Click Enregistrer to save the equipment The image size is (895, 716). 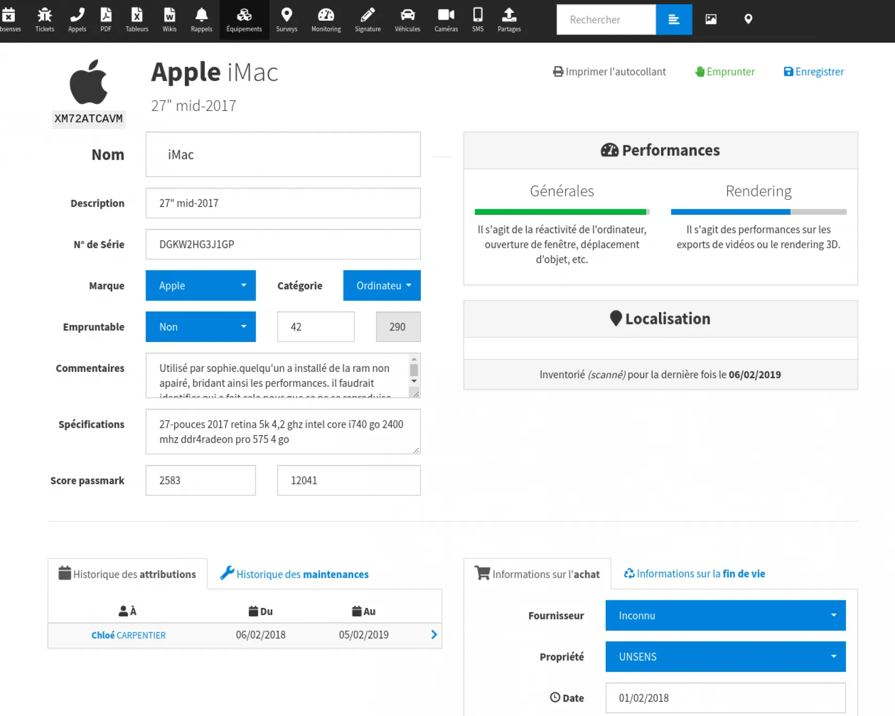click(813, 72)
